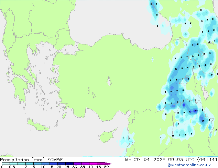
Task: Click the legend label 0.1
Action: coord(4,167)
